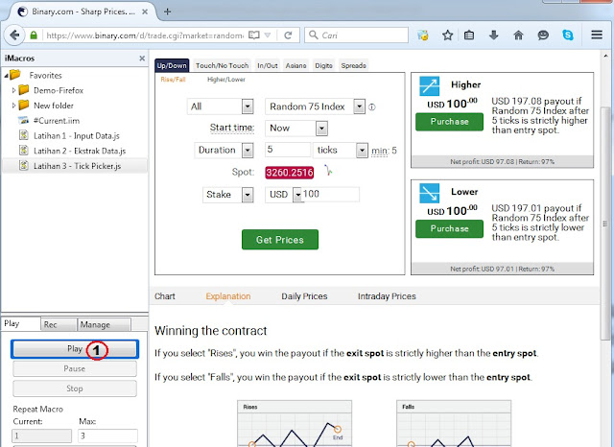
Task: Open the bookmarks list clipboard icon
Action: 469,35
